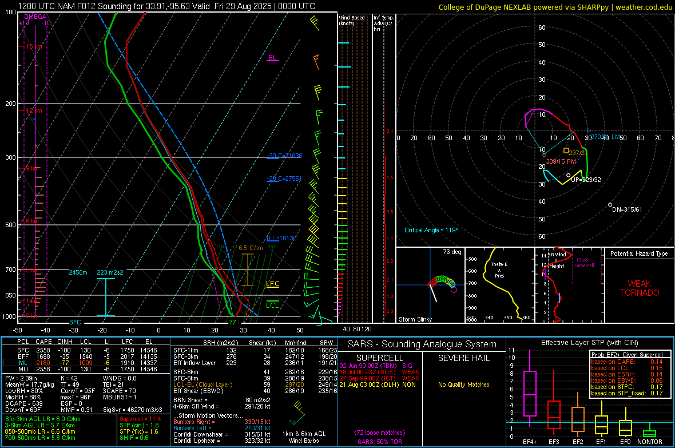This screenshot has width=675, height=448.
Task: Click the PW = 2.39in value
Action: click(x=21, y=378)
